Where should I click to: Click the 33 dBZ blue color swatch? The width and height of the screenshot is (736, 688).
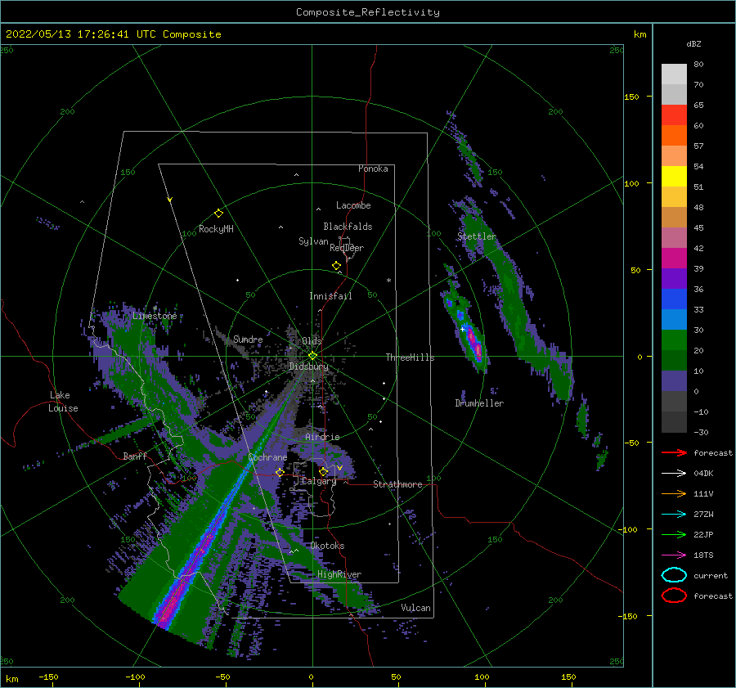[674, 299]
